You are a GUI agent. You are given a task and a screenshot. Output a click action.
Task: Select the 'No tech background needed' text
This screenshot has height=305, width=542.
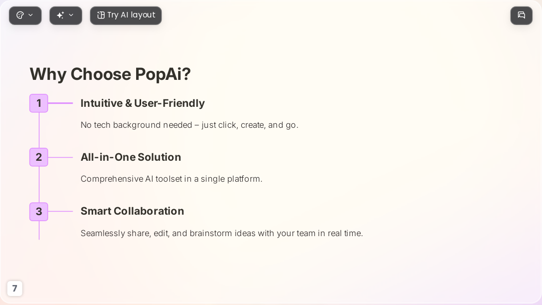(x=189, y=125)
